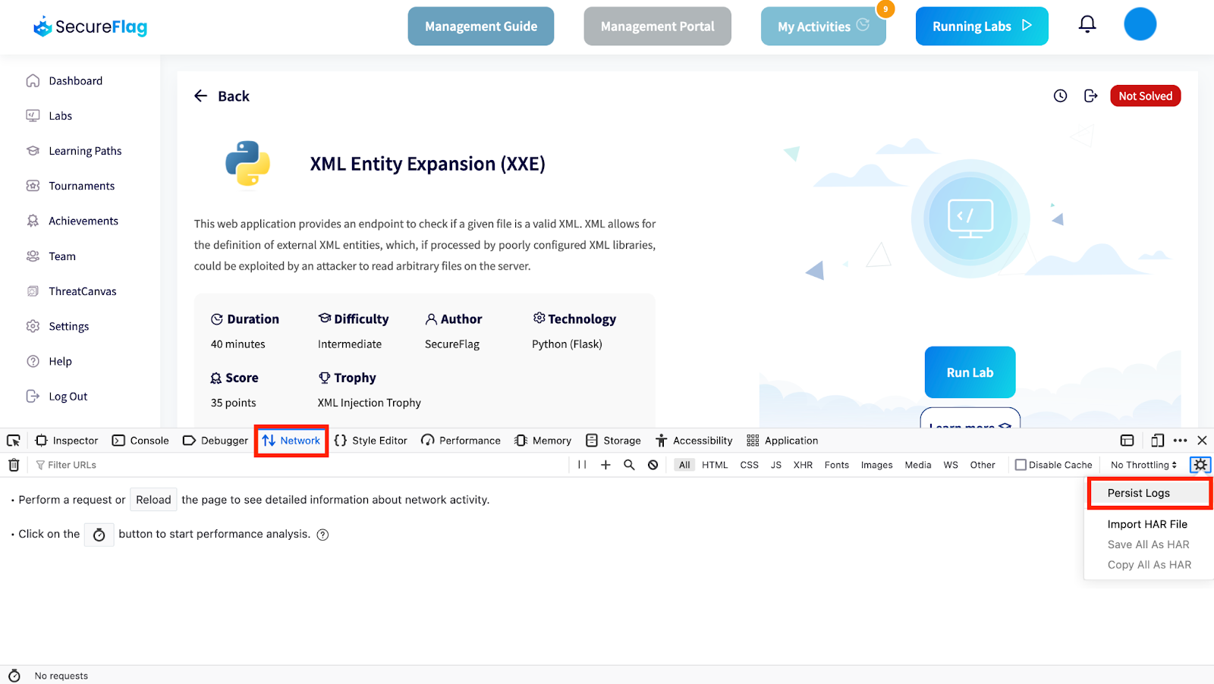Click the network settings gear icon
Screen dimensions: 1214x684
pos(1200,465)
